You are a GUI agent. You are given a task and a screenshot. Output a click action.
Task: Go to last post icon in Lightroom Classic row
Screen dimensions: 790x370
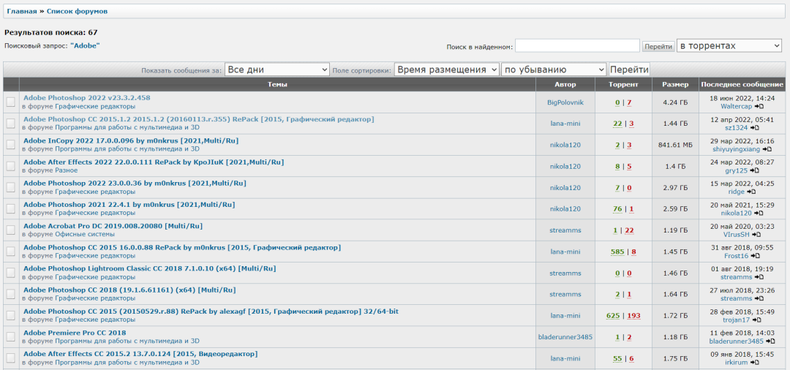point(759,277)
